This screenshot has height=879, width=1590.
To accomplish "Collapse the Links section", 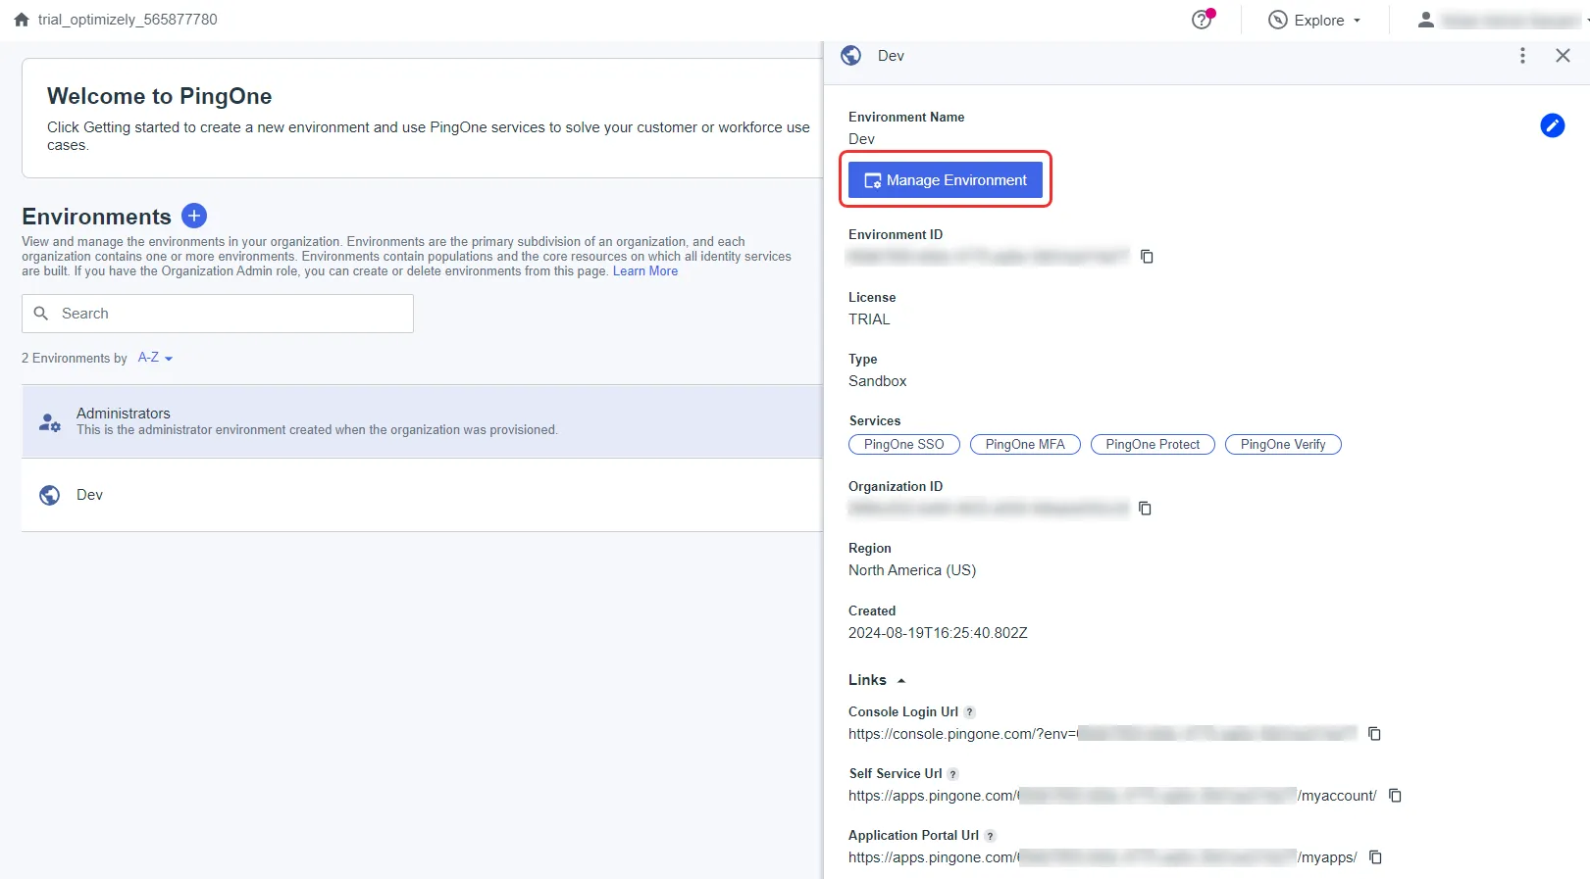I will point(901,680).
